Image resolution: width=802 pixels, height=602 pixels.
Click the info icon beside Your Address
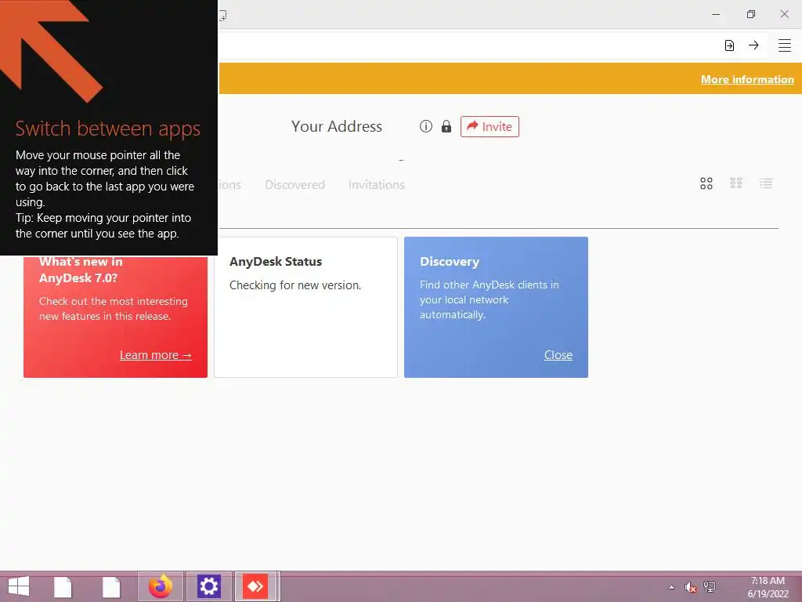(425, 126)
